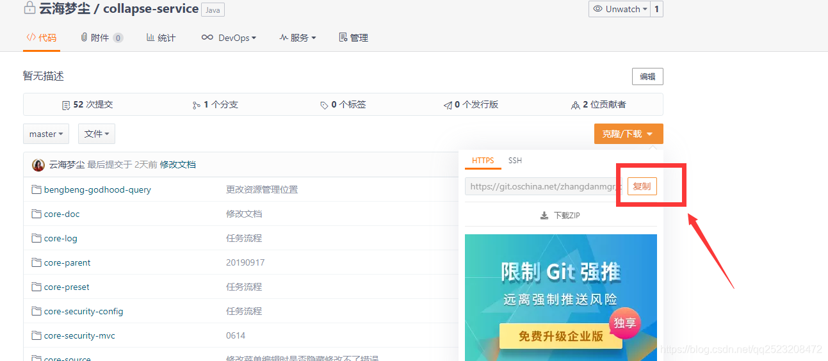The width and height of the screenshot is (828, 361).
Task: Click the folder icon of core-parent
Action: (37, 262)
